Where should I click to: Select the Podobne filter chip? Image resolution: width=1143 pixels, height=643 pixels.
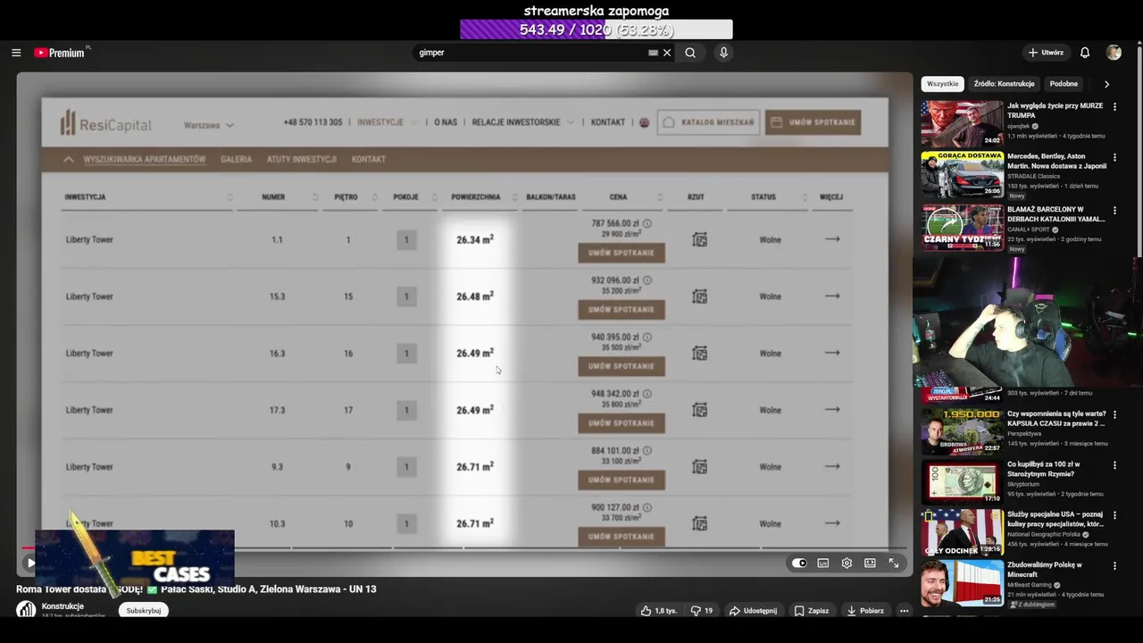coord(1064,84)
